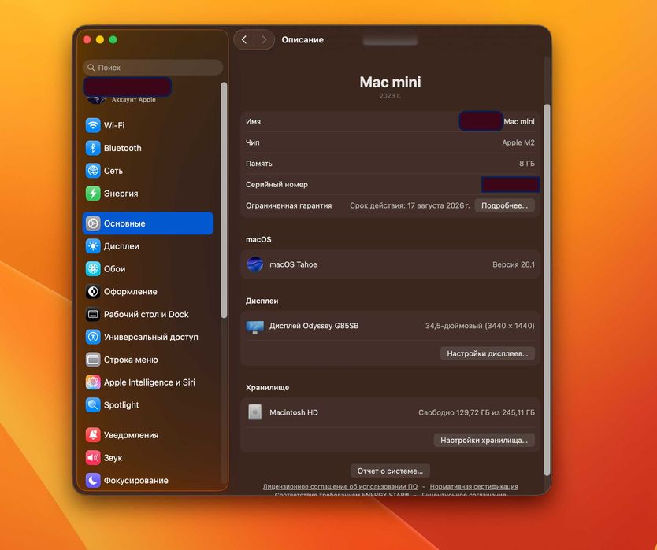Select Звук in the sidebar

148,457
